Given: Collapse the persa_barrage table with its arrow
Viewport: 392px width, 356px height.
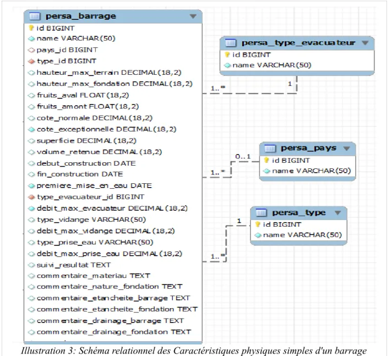Looking at the screenshot, I should coord(193,17).
